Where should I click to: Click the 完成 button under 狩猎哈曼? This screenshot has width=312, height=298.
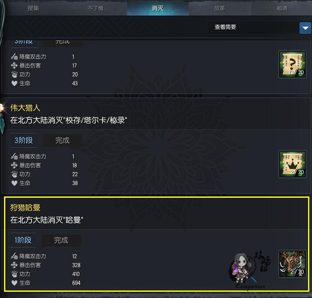pos(61,240)
